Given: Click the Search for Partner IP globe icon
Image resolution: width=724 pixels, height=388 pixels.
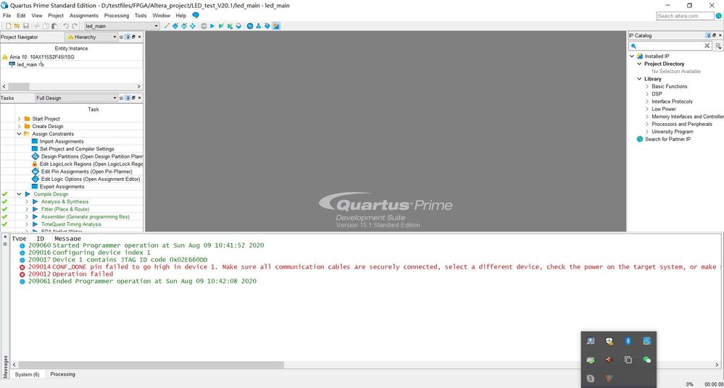Looking at the screenshot, I should click(639, 139).
